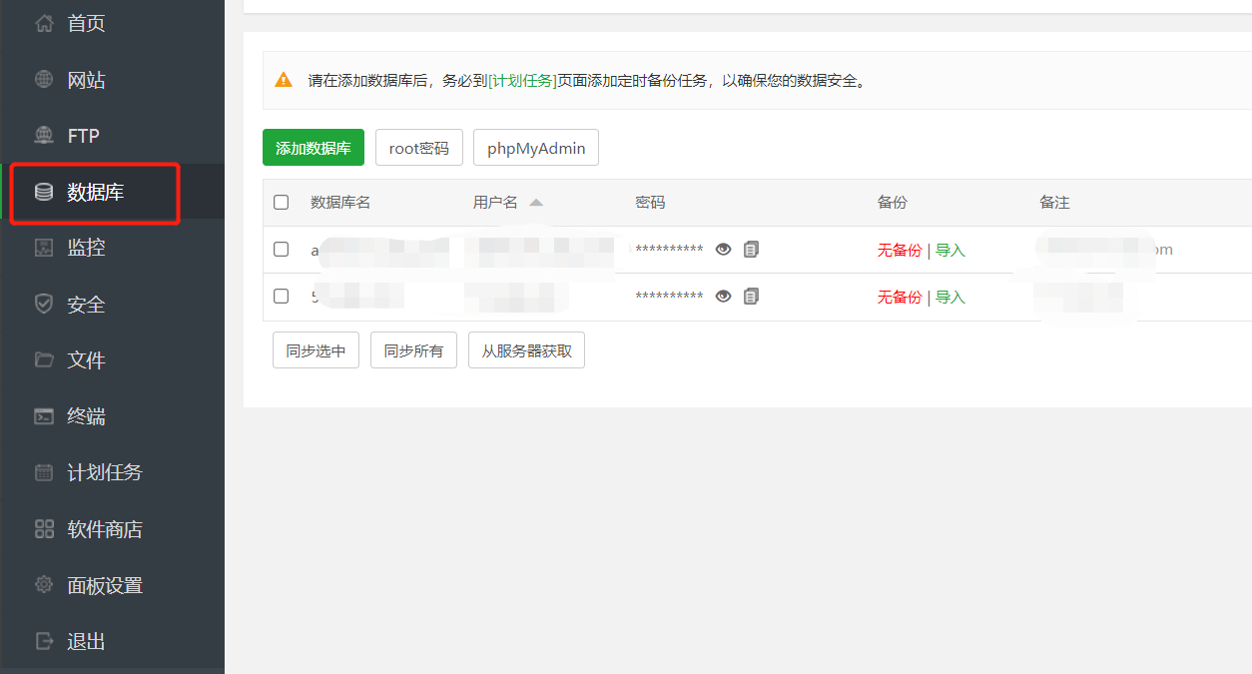
Task: Click the 导入 import link on first row
Action: click(x=949, y=250)
